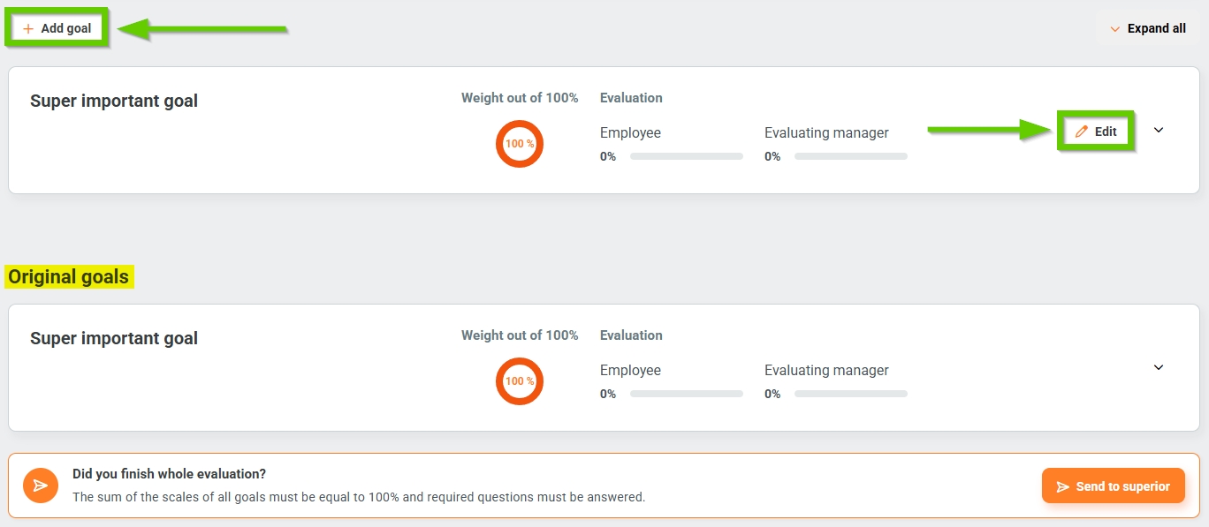This screenshot has height=527, width=1209.
Task: Click the original goal's Employee progress bar
Action: 687,394
